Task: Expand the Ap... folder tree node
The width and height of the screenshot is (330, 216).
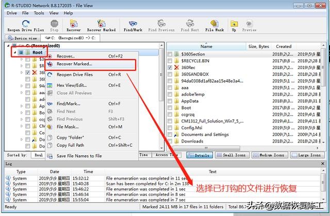Action: pos(22,106)
